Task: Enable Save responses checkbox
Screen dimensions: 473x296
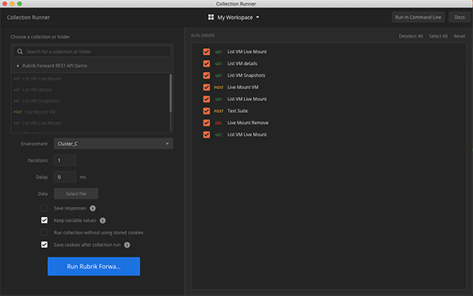Action: tap(44, 208)
